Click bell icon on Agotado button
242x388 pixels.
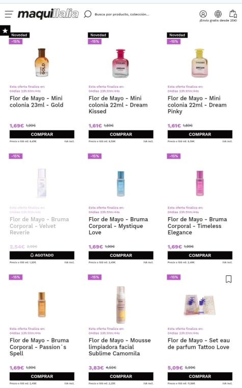pos(32,255)
